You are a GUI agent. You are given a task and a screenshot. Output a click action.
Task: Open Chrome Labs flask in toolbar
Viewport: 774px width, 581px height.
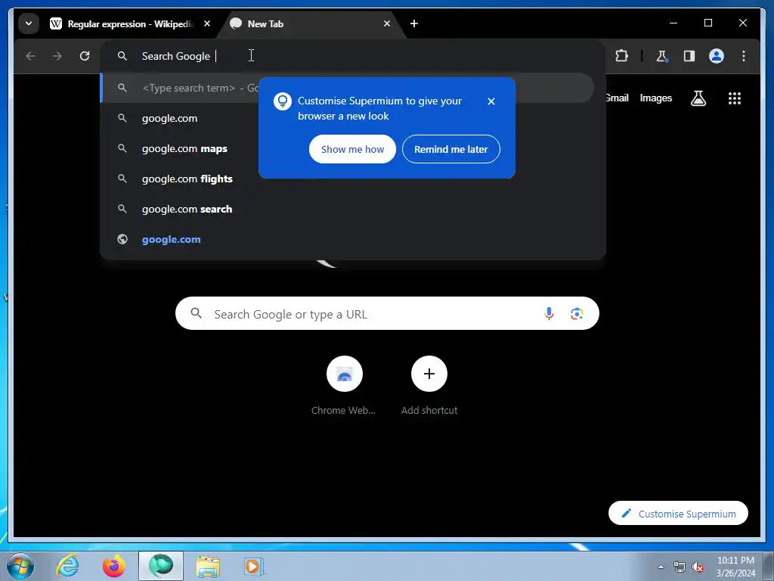662,56
